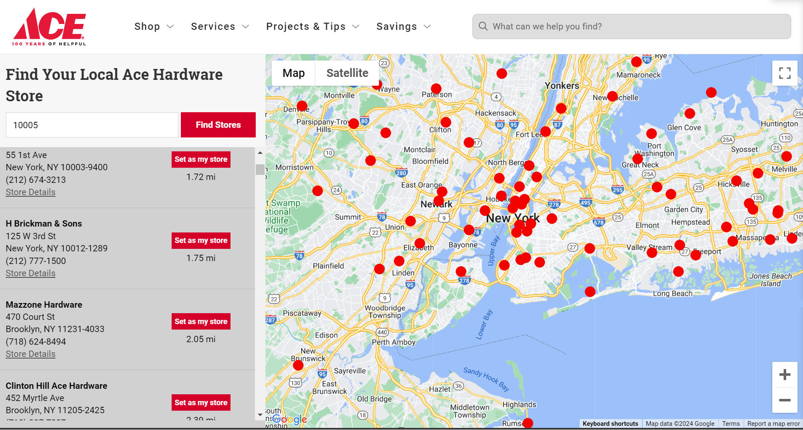This screenshot has height=430, width=803.
Task: Zoom out on the map
Action: pyautogui.click(x=784, y=400)
